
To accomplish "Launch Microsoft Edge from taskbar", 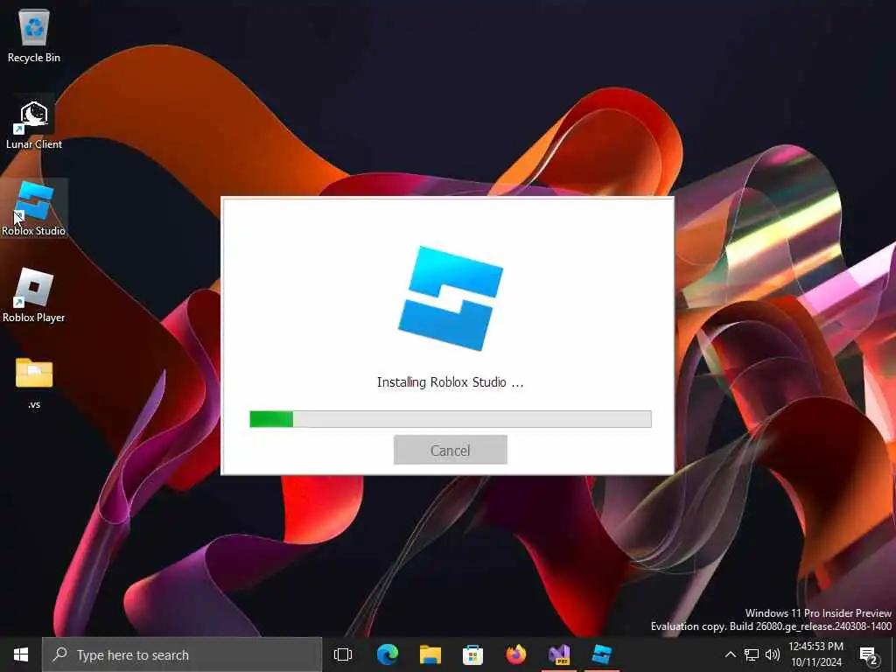I will [388, 654].
